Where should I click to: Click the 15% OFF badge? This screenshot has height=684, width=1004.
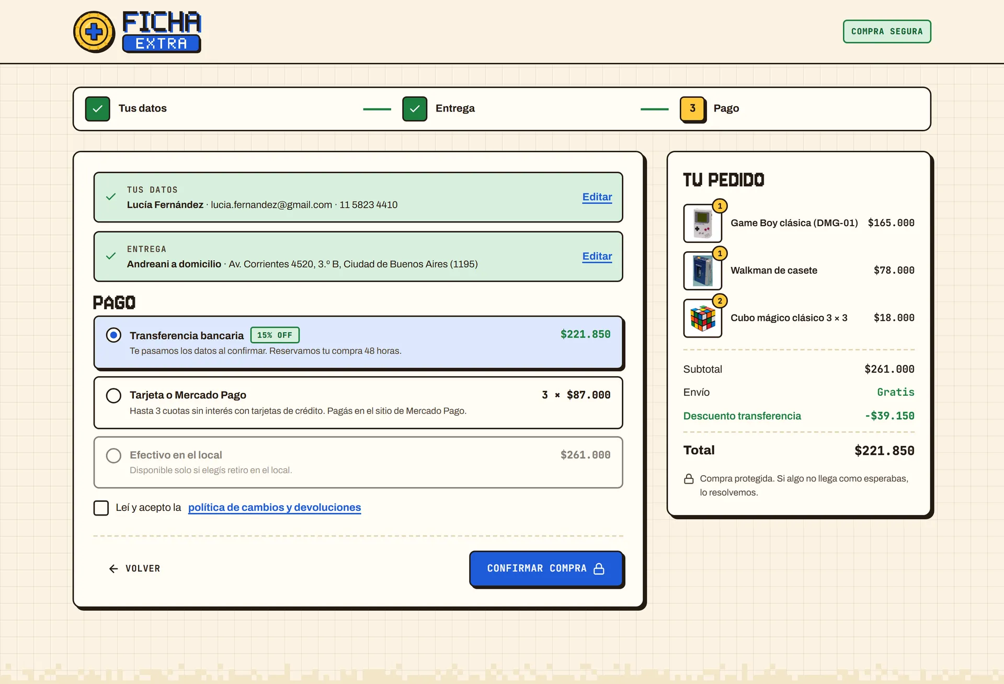(275, 335)
